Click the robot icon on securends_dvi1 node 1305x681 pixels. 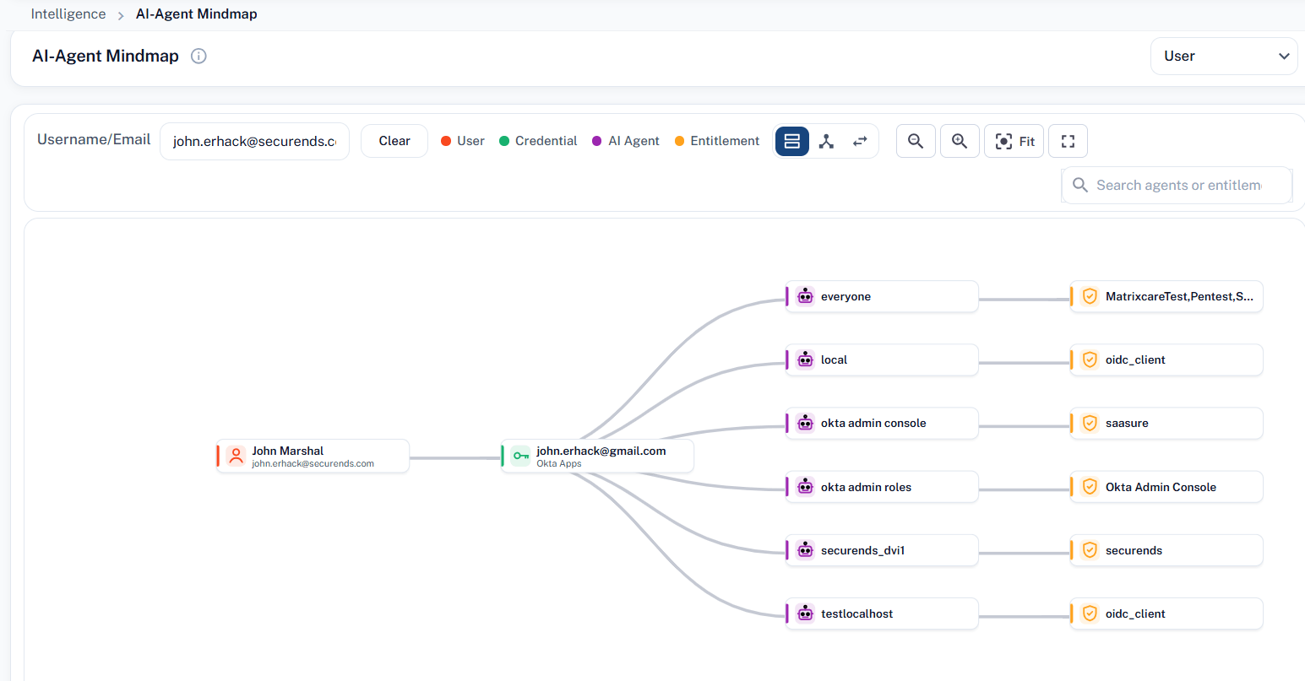(805, 550)
